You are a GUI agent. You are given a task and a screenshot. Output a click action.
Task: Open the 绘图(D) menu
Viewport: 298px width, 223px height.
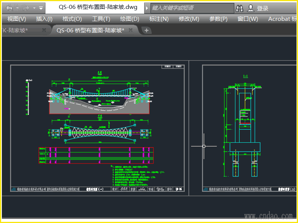click(x=130, y=19)
